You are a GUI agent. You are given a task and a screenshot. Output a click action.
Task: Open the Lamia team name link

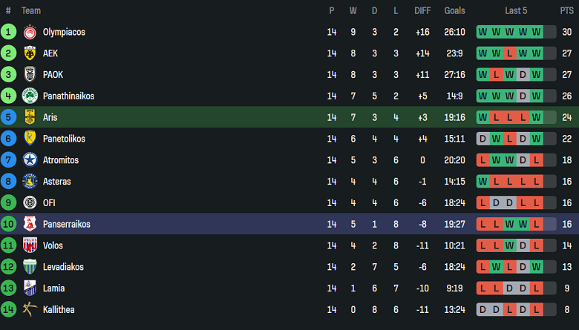[x=53, y=288]
